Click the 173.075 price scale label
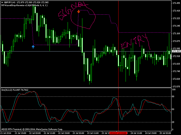181x135 pixels. pyautogui.click(x=176, y=41)
